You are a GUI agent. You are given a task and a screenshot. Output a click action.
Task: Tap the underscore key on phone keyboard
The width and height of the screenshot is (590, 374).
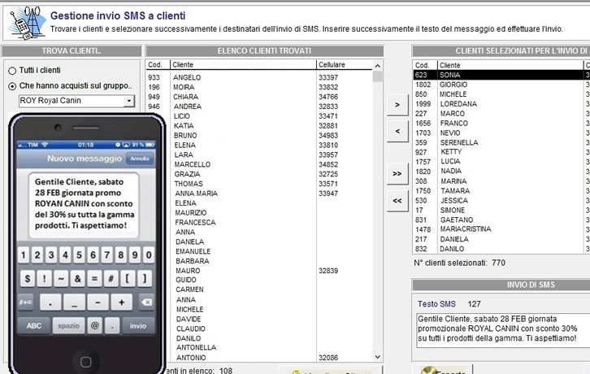coord(74,302)
